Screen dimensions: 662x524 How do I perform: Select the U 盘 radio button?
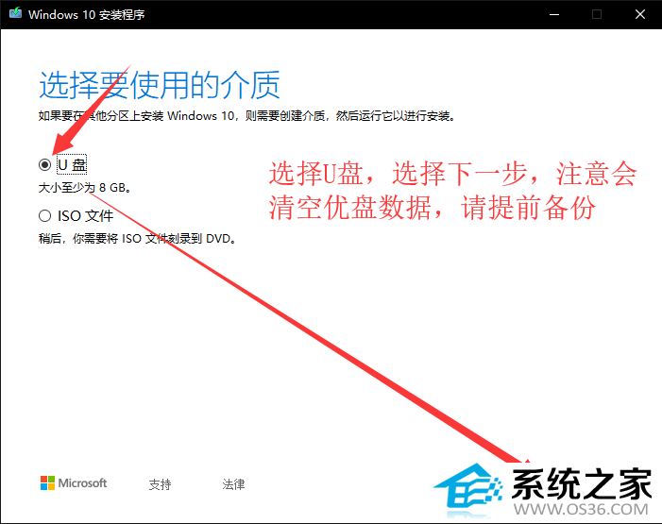coord(44,164)
